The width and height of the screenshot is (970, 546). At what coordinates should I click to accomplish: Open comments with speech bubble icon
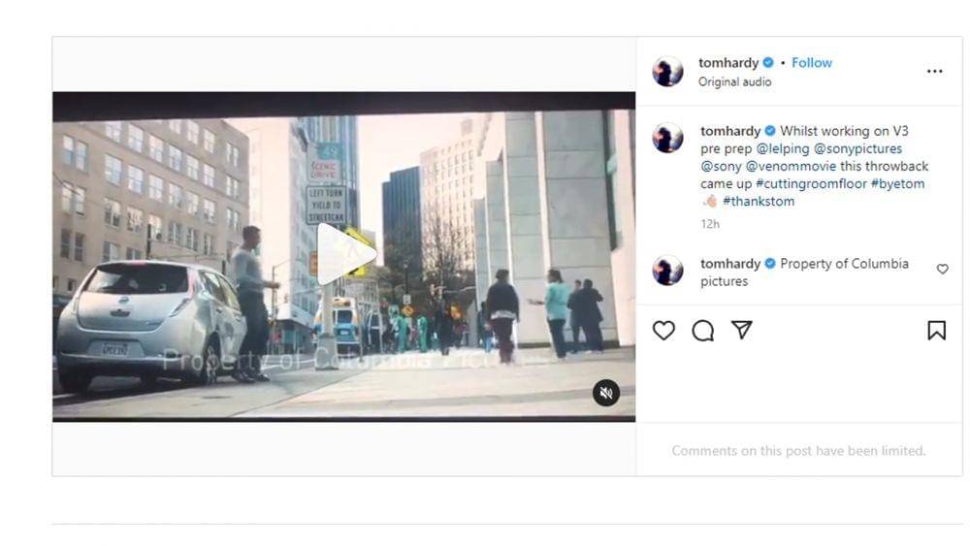click(x=702, y=331)
